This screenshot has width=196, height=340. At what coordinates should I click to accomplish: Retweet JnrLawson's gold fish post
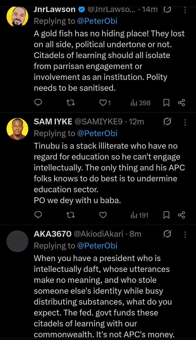tap(71, 103)
